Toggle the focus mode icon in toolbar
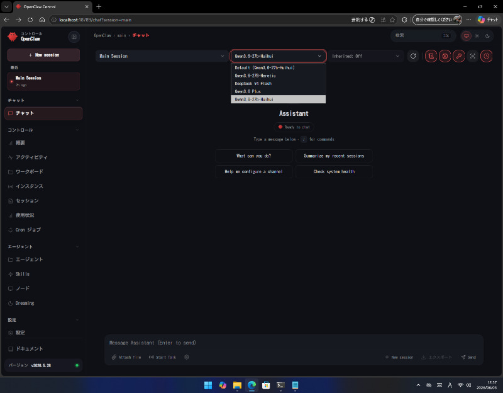This screenshot has width=503, height=393. pyautogui.click(x=473, y=56)
